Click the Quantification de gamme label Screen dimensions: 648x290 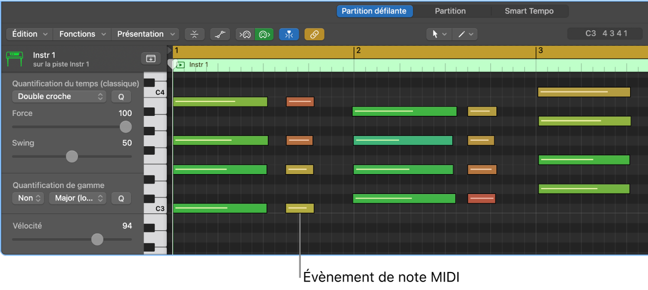pyautogui.click(x=58, y=185)
